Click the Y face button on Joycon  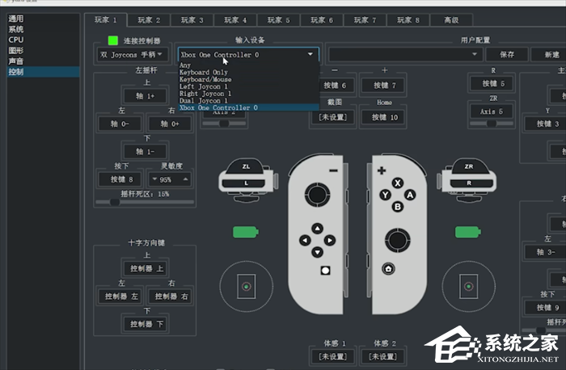[386, 195]
